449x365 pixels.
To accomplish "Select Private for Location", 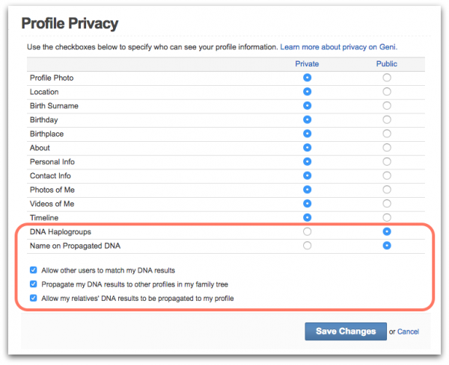I will (x=307, y=92).
